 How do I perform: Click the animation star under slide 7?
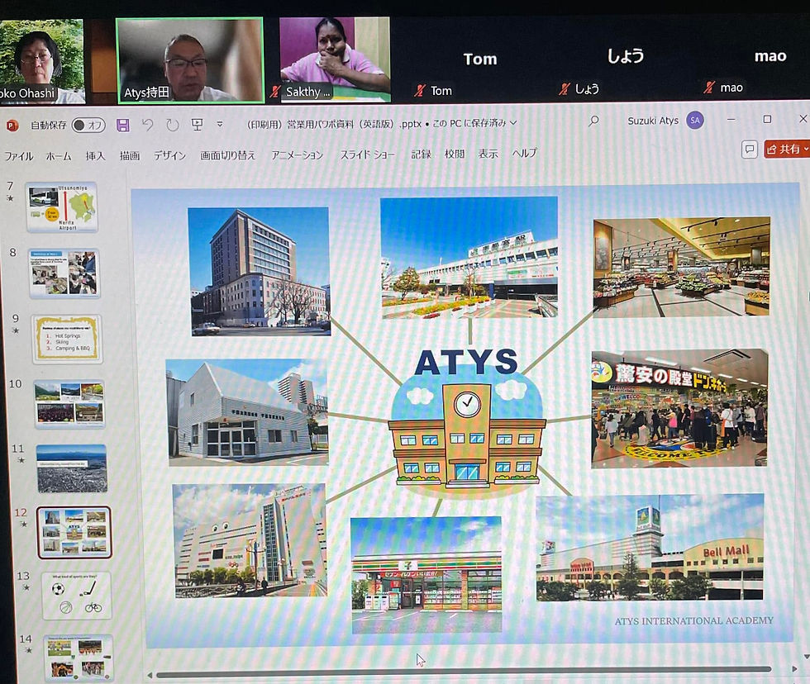10,198
